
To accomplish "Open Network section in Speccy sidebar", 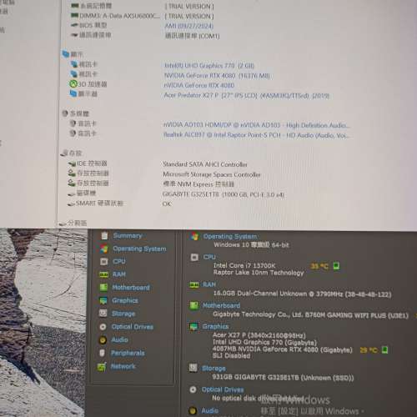I will coord(123,366).
